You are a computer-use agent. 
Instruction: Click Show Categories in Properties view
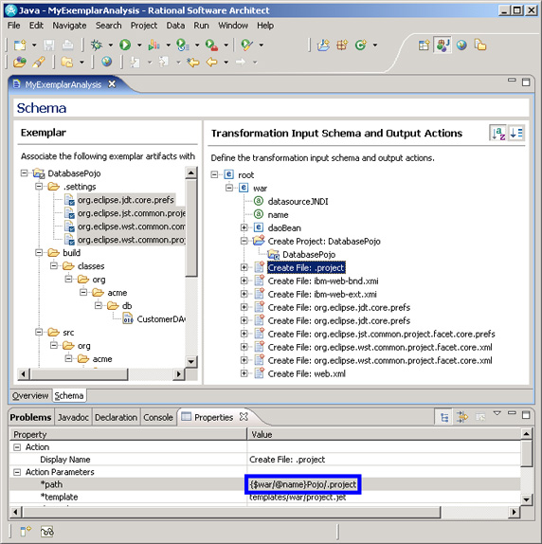click(x=444, y=417)
